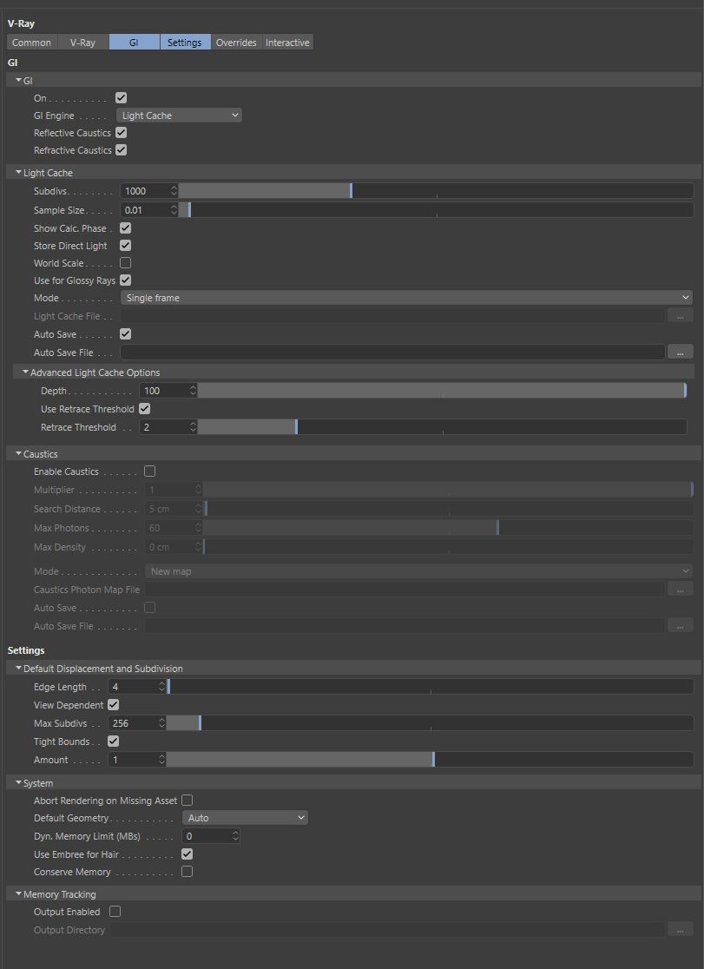The height and width of the screenshot is (969, 704).
Task: Toggle Use Retrace Threshold checkbox
Action: [x=145, y=408]
